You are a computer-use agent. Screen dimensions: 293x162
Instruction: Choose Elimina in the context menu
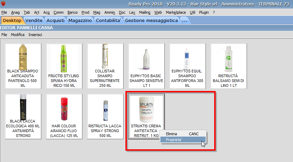click(x=183, y=134)
